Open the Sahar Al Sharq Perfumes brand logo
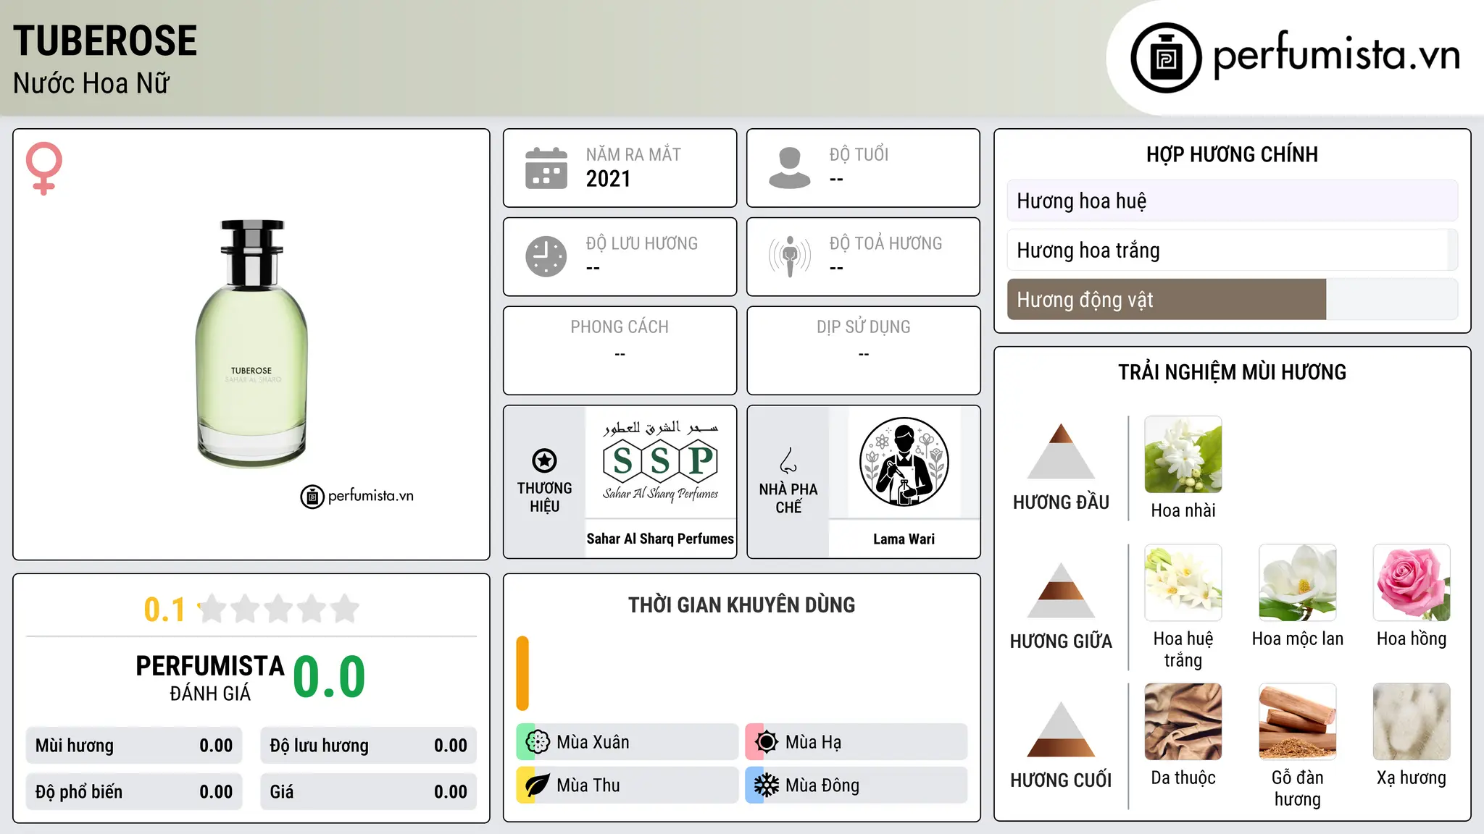The width and height of the screenshot is (1484, 834). pyautogui.click(x=660, y=462)
